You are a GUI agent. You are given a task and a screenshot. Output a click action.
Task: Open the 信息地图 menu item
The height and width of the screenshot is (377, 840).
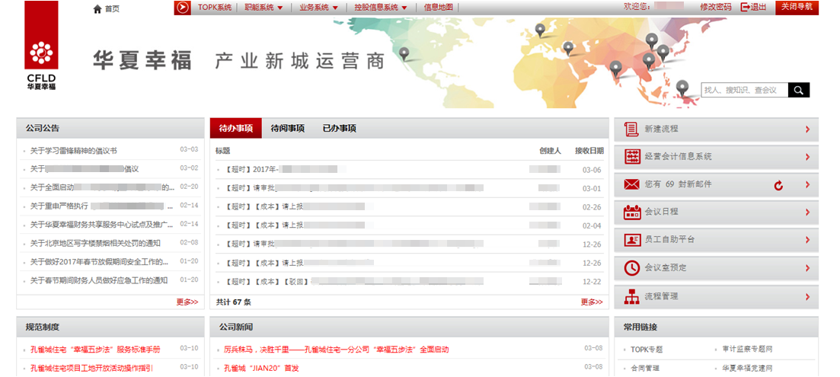point(438,8)
